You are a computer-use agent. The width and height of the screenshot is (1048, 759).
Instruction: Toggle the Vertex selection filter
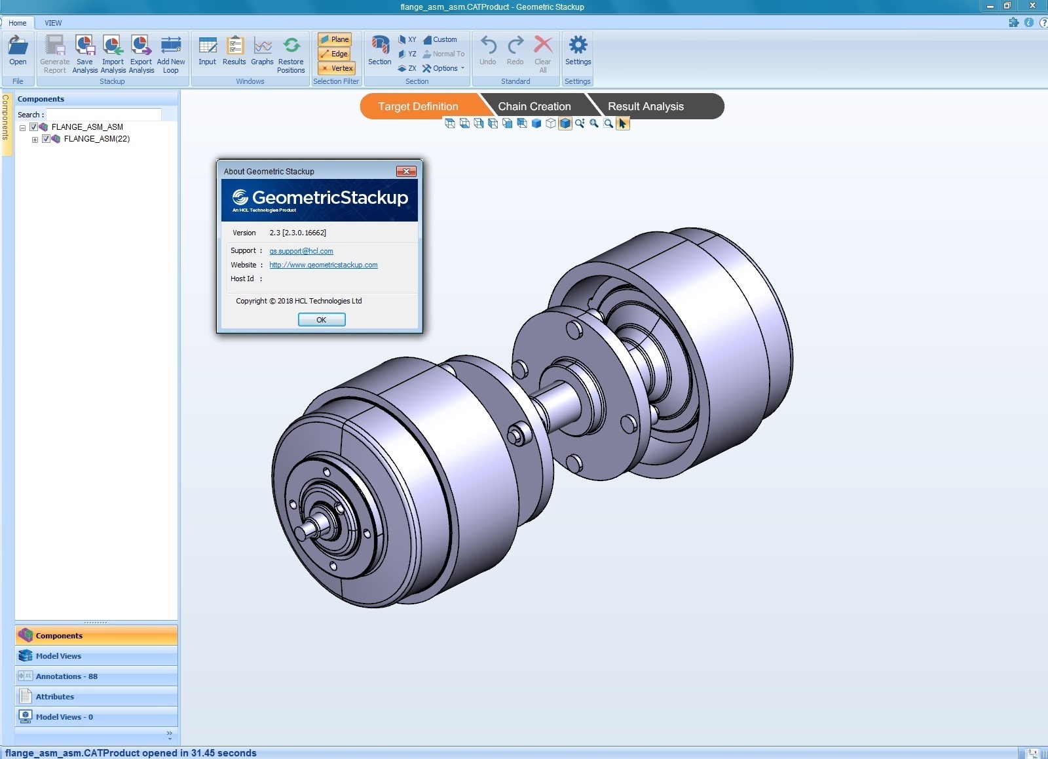(x=337, y=68)
